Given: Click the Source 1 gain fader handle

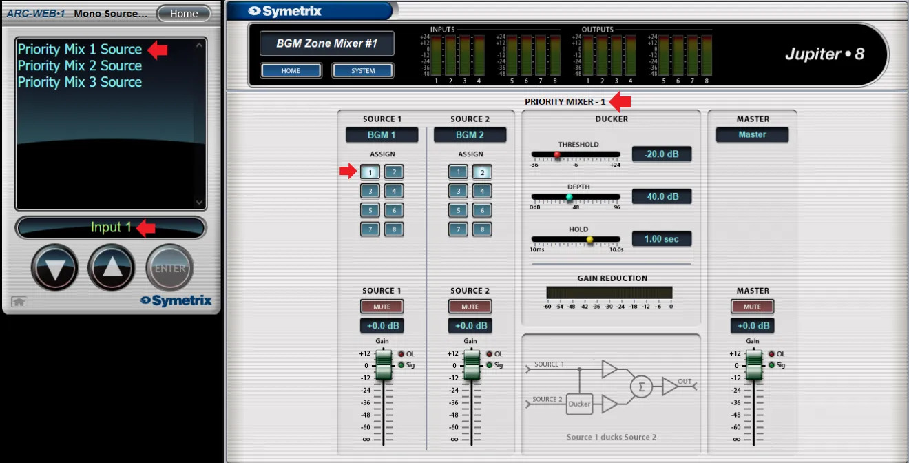Looking at the screenshot, I should pos(383,364).
